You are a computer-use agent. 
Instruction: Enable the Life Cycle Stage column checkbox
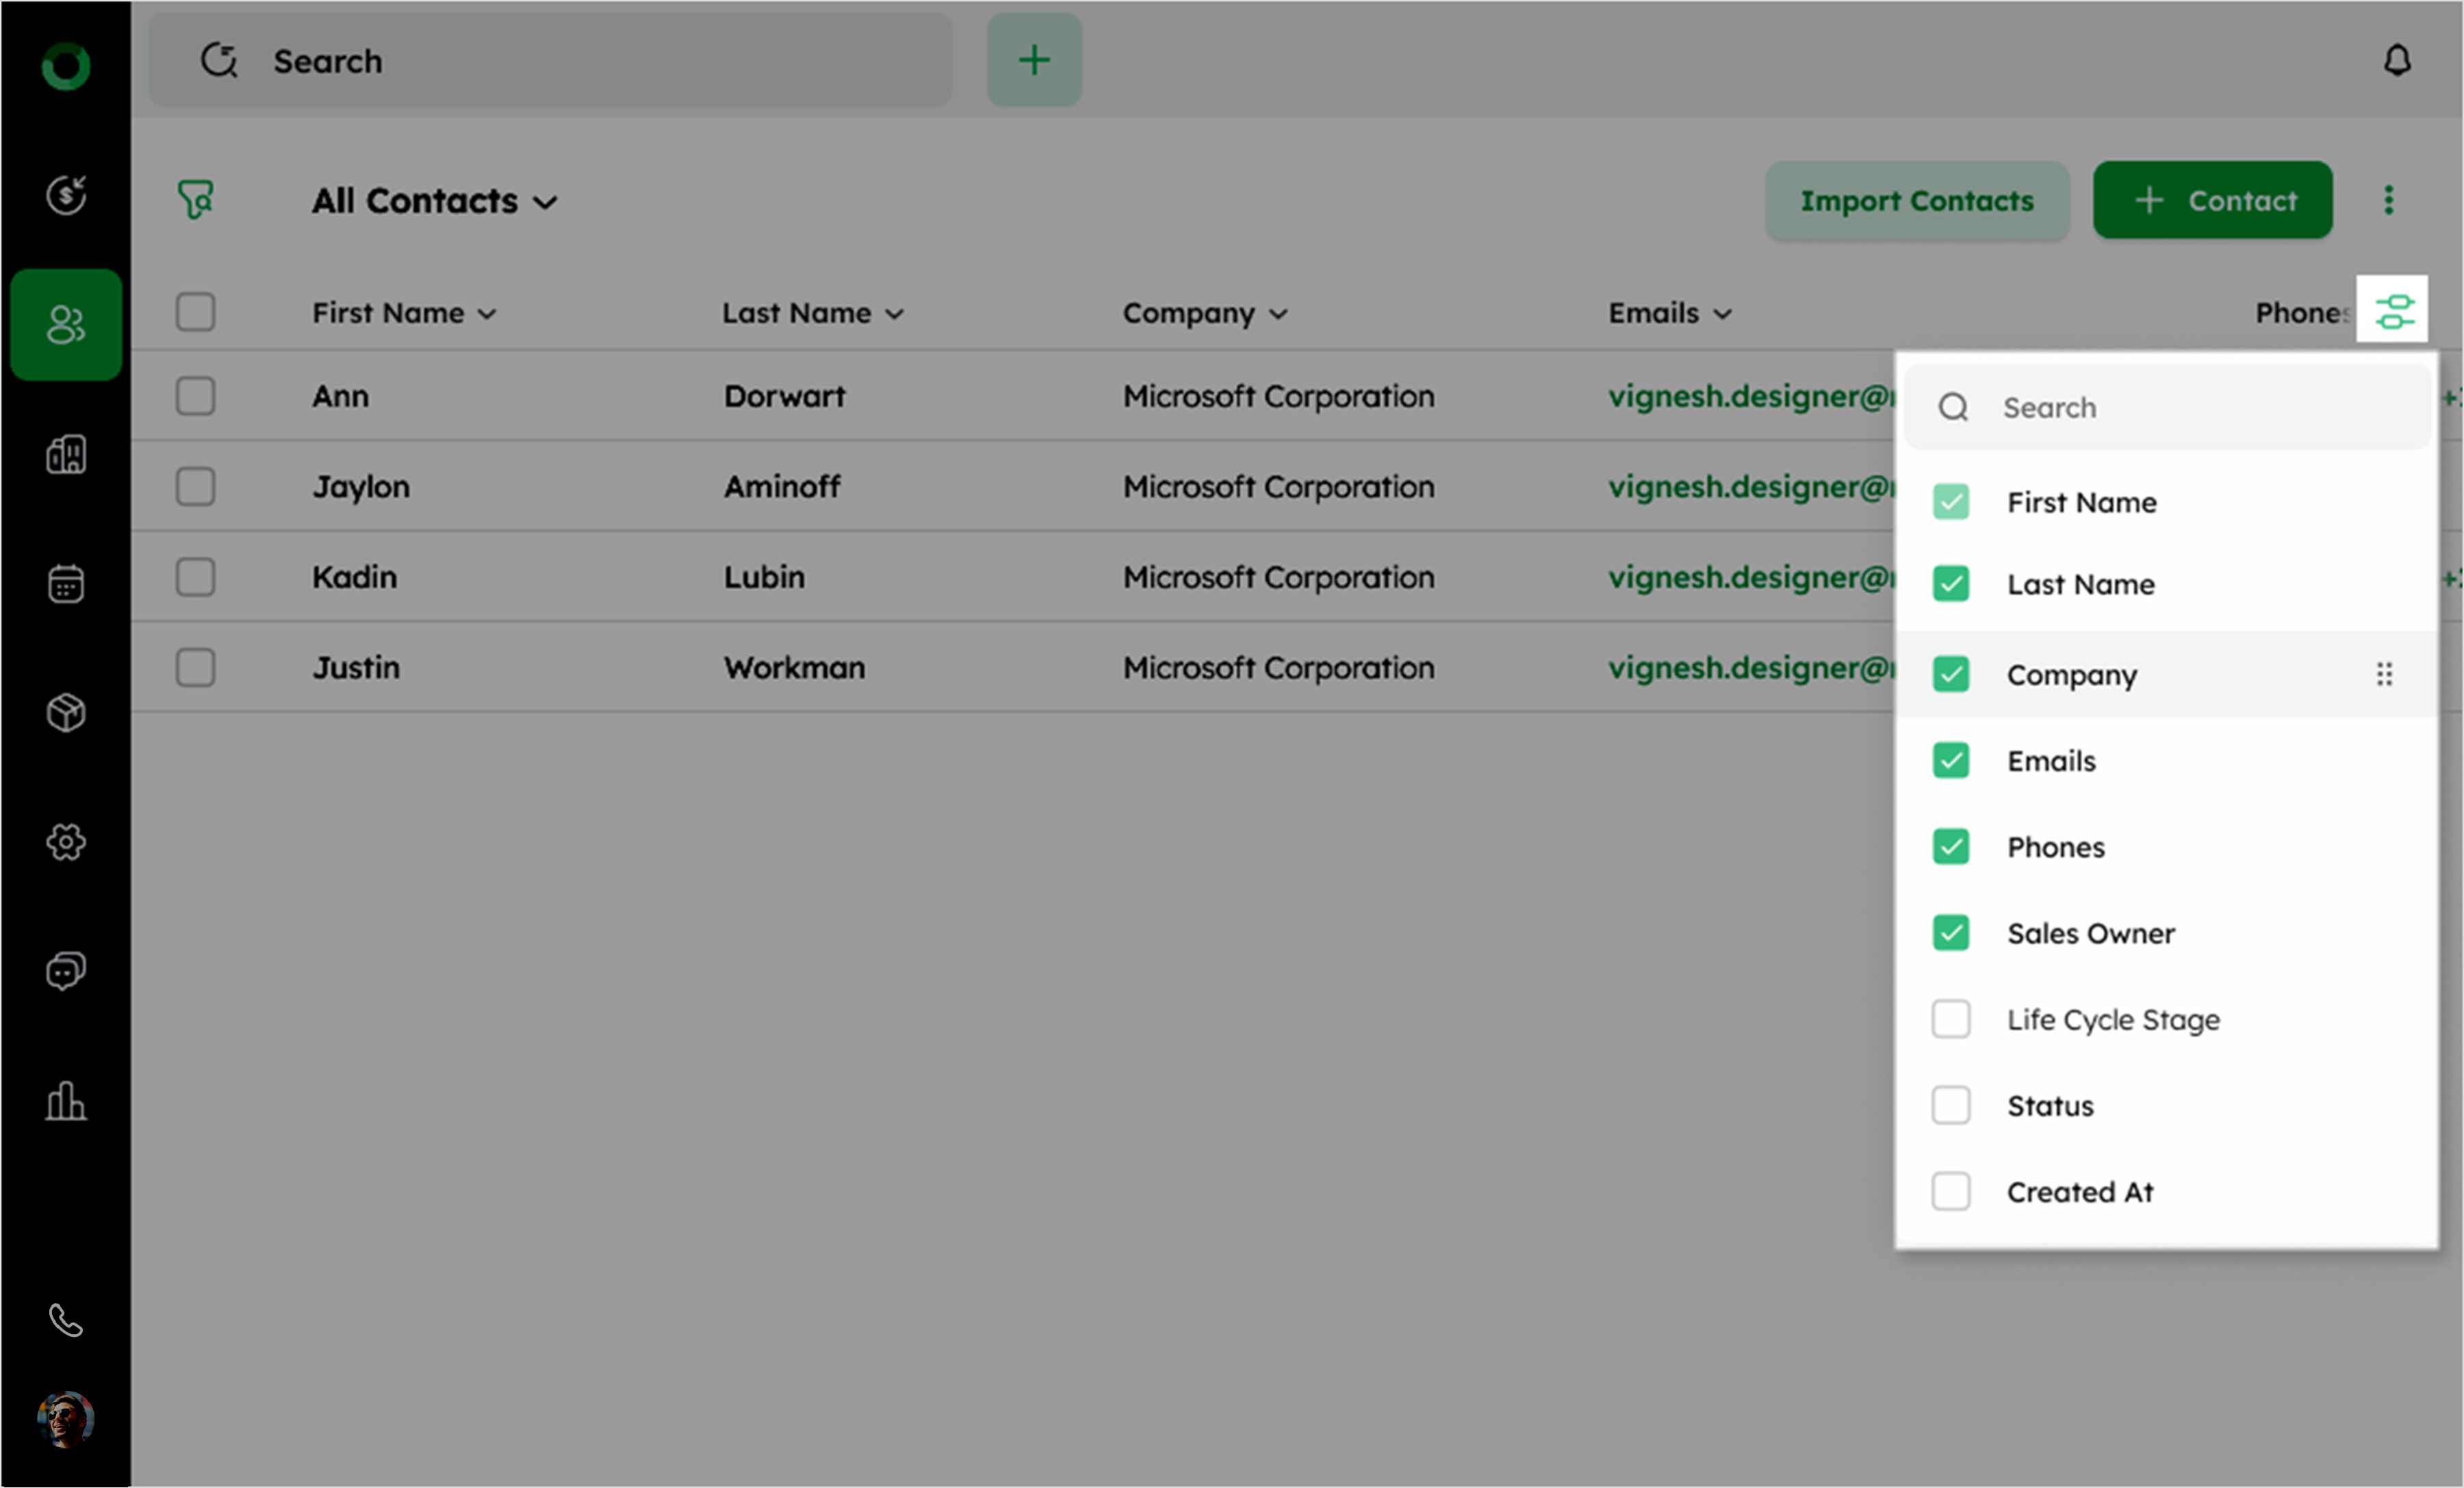coord(1950,1019)
